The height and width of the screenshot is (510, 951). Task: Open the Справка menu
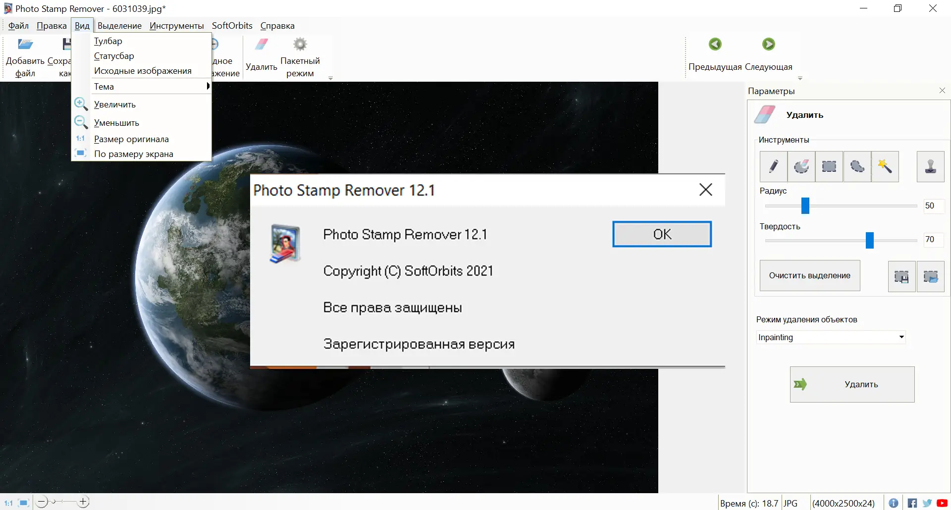tap(277, 26)
